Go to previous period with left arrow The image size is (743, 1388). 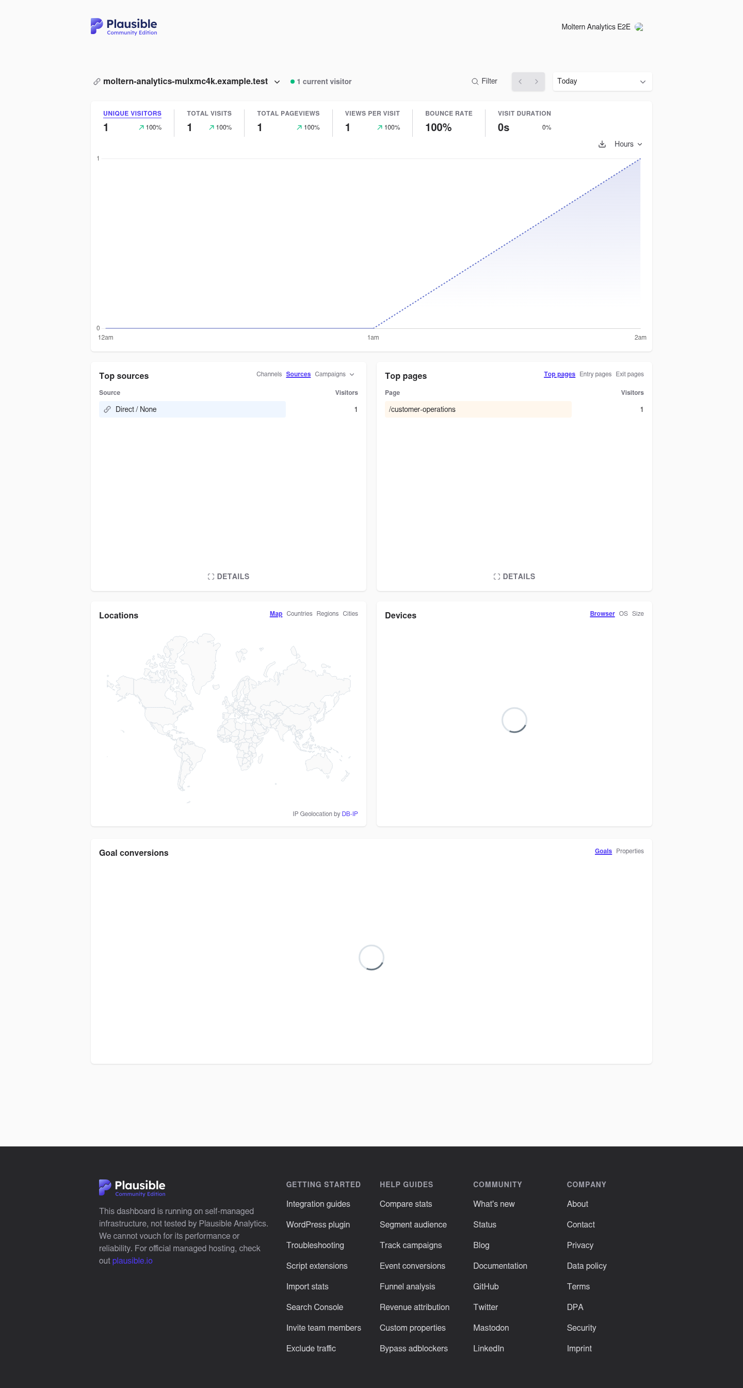520,82
